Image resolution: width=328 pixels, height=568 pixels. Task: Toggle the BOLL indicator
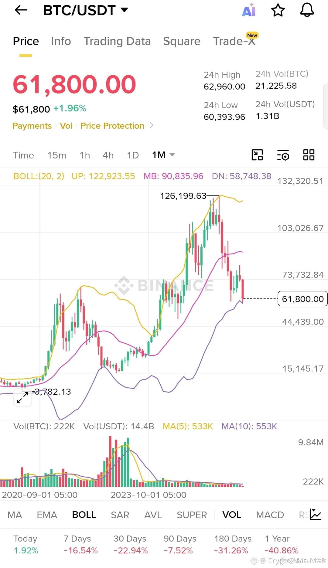(84, 515)
